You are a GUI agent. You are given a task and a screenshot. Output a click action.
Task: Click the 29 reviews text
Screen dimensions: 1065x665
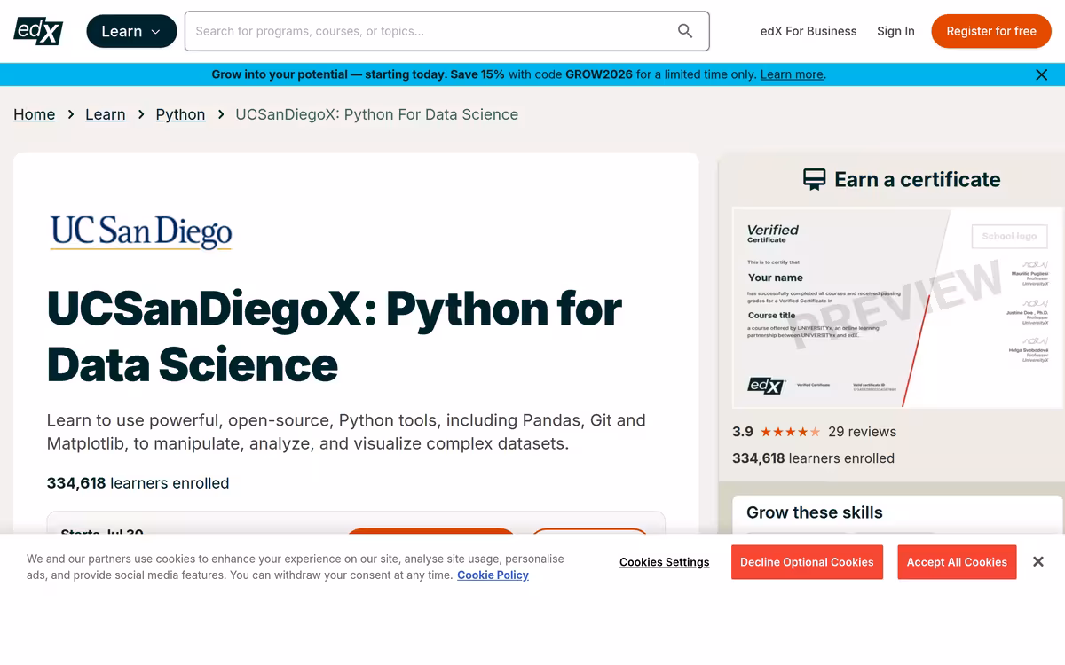862,432
